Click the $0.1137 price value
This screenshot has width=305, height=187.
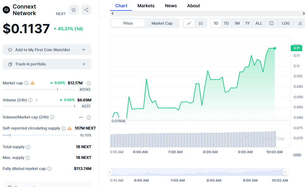click(x=26, y=28)
